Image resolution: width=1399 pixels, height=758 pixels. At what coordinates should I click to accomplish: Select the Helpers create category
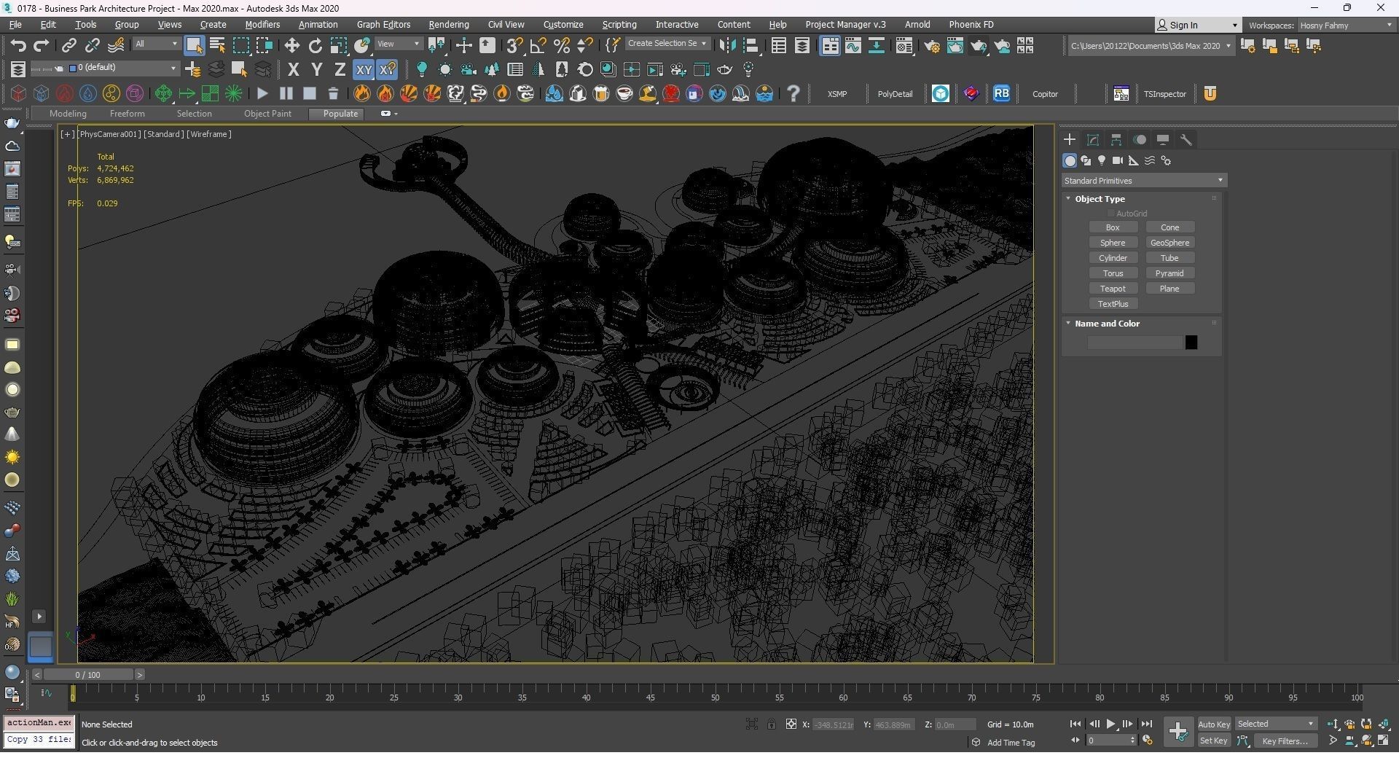[x=1134, y=160]
